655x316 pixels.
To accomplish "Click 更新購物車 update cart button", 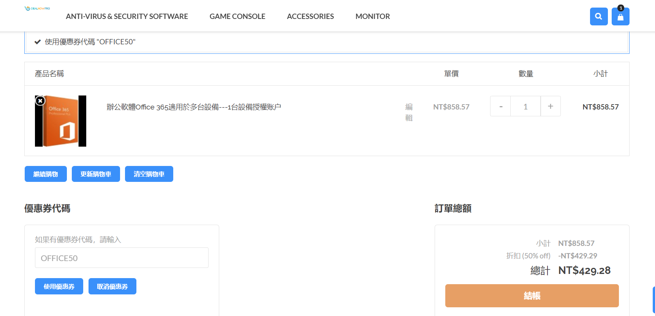I will 96,174.
